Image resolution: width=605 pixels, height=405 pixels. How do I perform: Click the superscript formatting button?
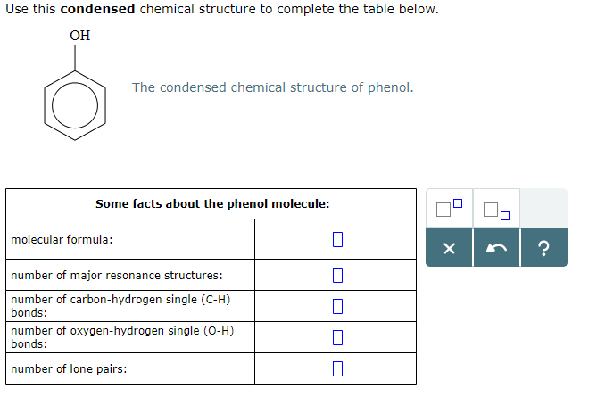click(450, 211)
